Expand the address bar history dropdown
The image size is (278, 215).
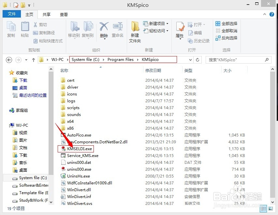click(190, 60)
